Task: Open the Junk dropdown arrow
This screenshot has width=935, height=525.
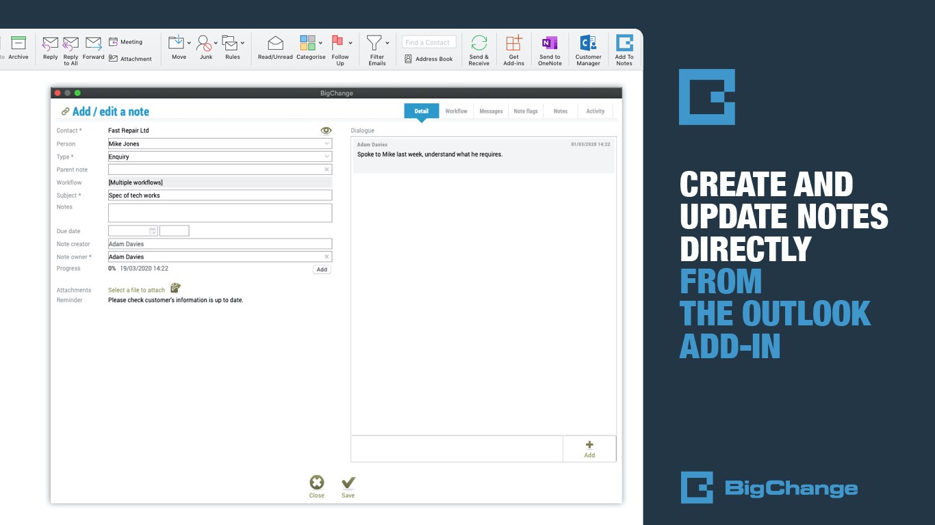Action: tap(216, 43)
